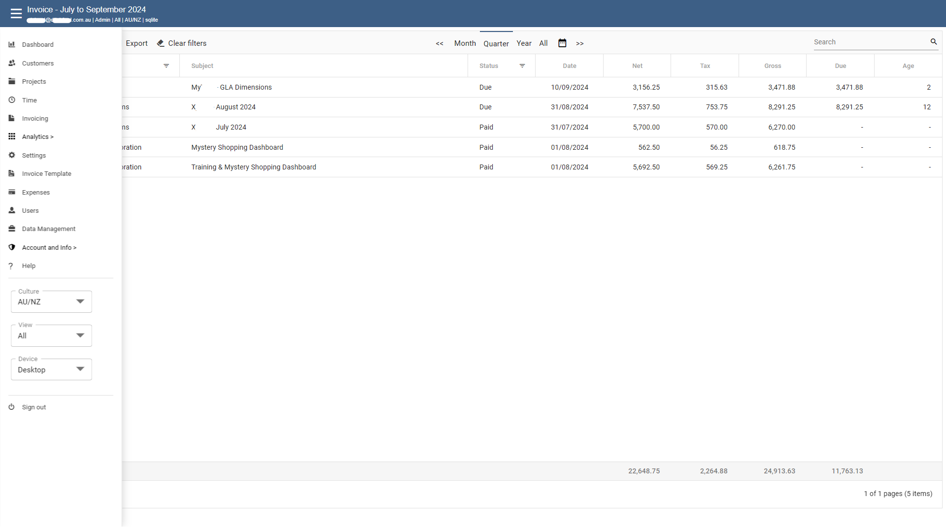The width and height of the screenshot is (946, 532).
Task: Click the search magnifier icon
Action: coord(933,42)
